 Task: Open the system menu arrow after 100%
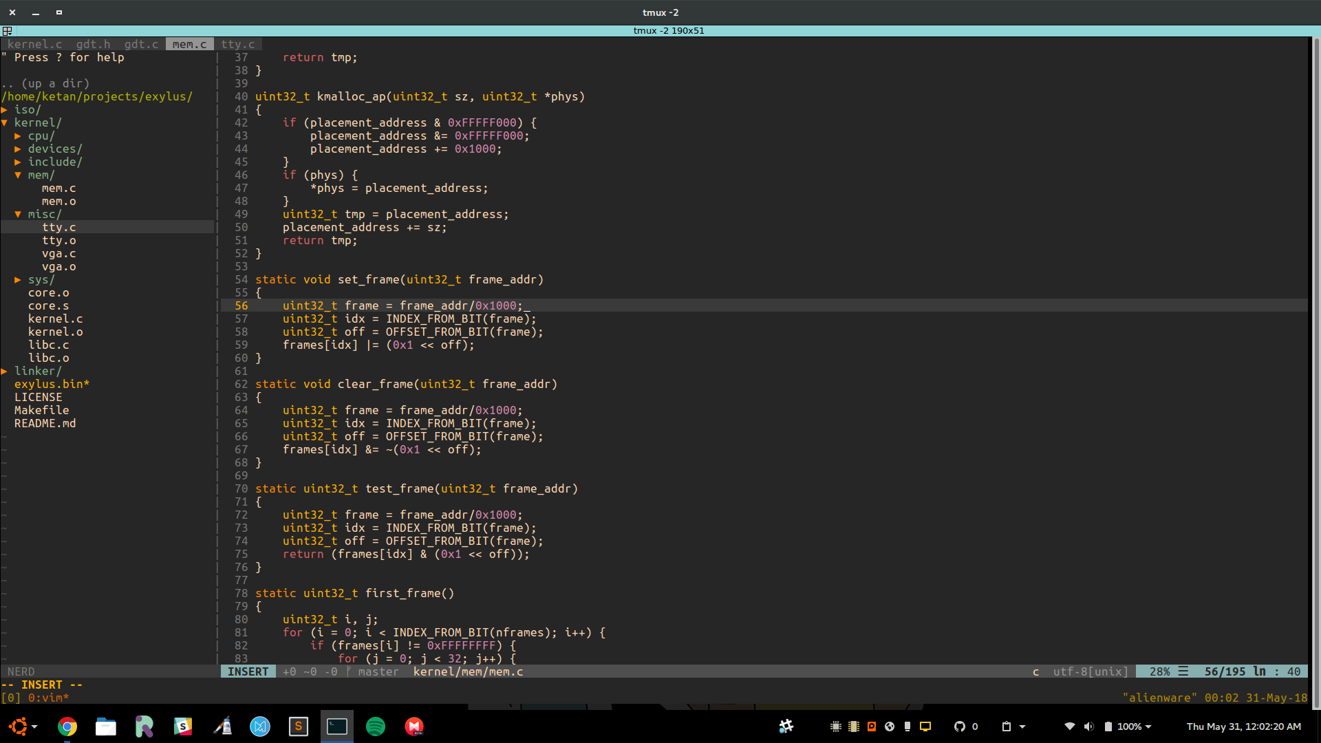tap(1148, 726)
